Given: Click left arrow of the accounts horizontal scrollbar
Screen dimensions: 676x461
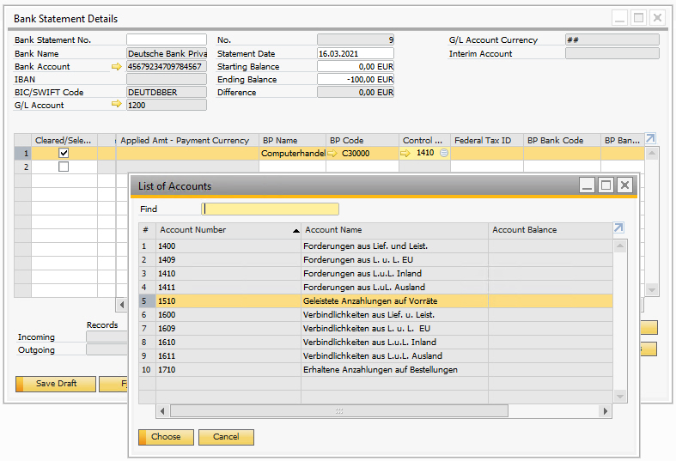Looking at the screenshot, I should 162,411.
